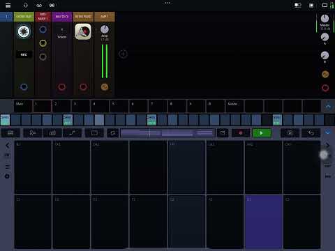Click the Master volume knob

[x=325, y=19]
